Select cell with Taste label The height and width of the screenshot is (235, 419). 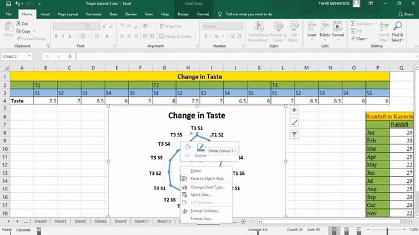[22, 101]
